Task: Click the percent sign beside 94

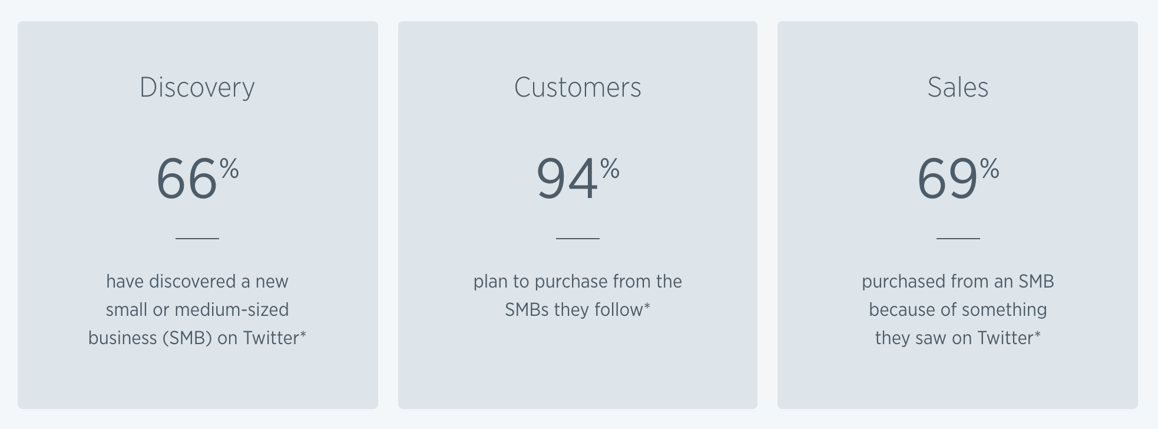Action: coord(610,169)
